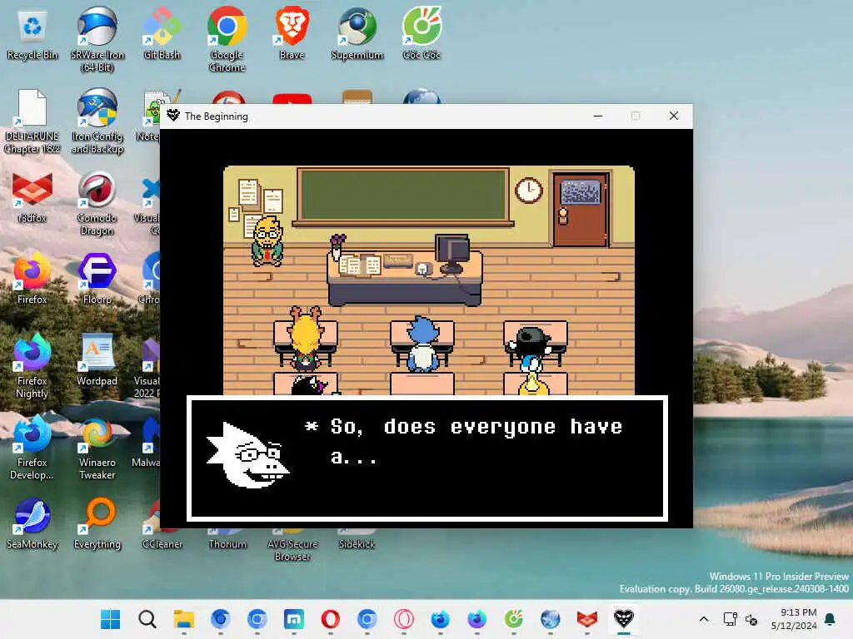Click the Winaero Tweaker desktop icon

coord(97,448)
